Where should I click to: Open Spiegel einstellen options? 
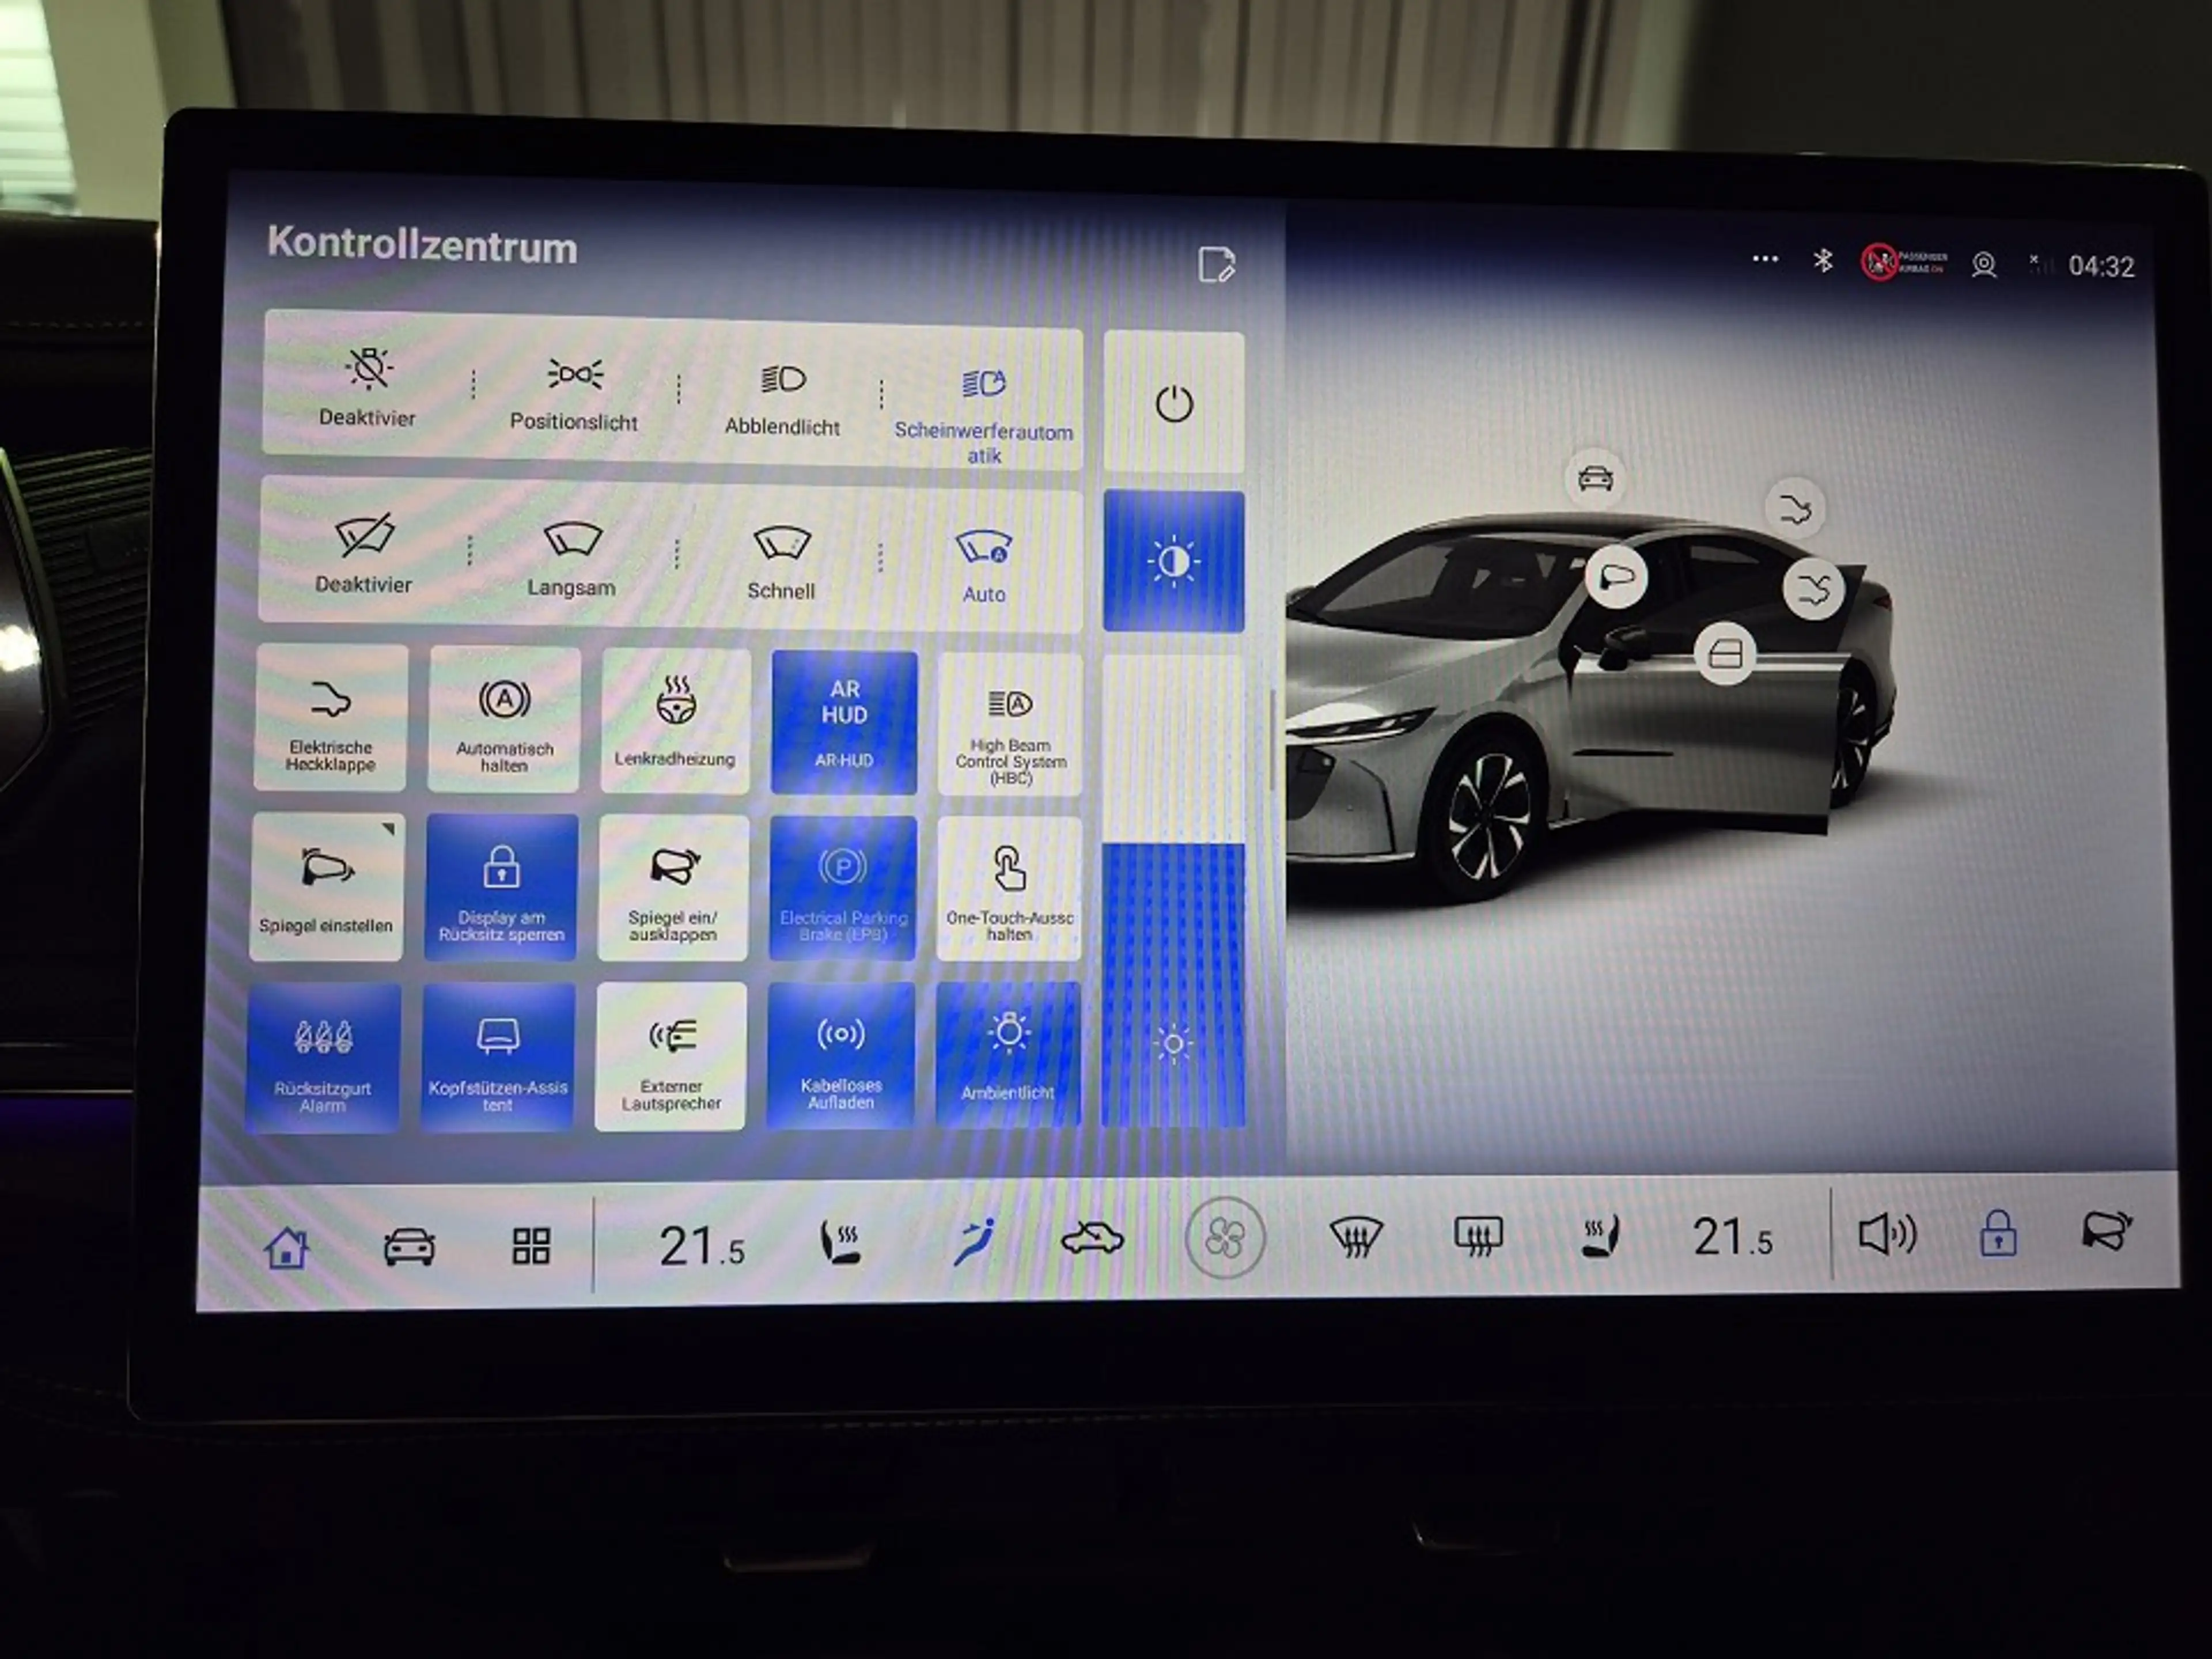[x=327, y=887]
